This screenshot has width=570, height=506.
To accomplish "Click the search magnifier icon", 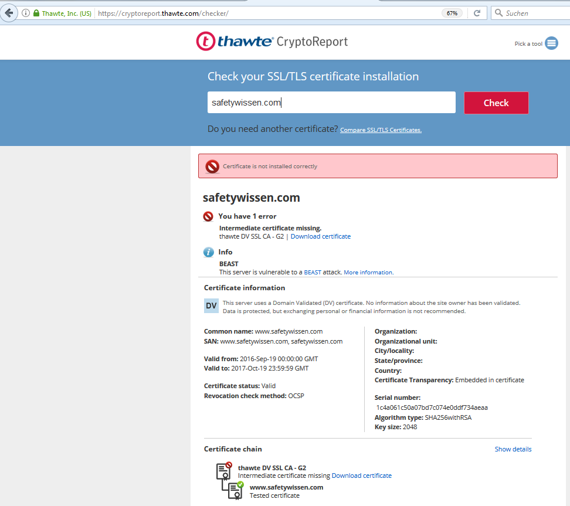I will click(x=498, y=13).
